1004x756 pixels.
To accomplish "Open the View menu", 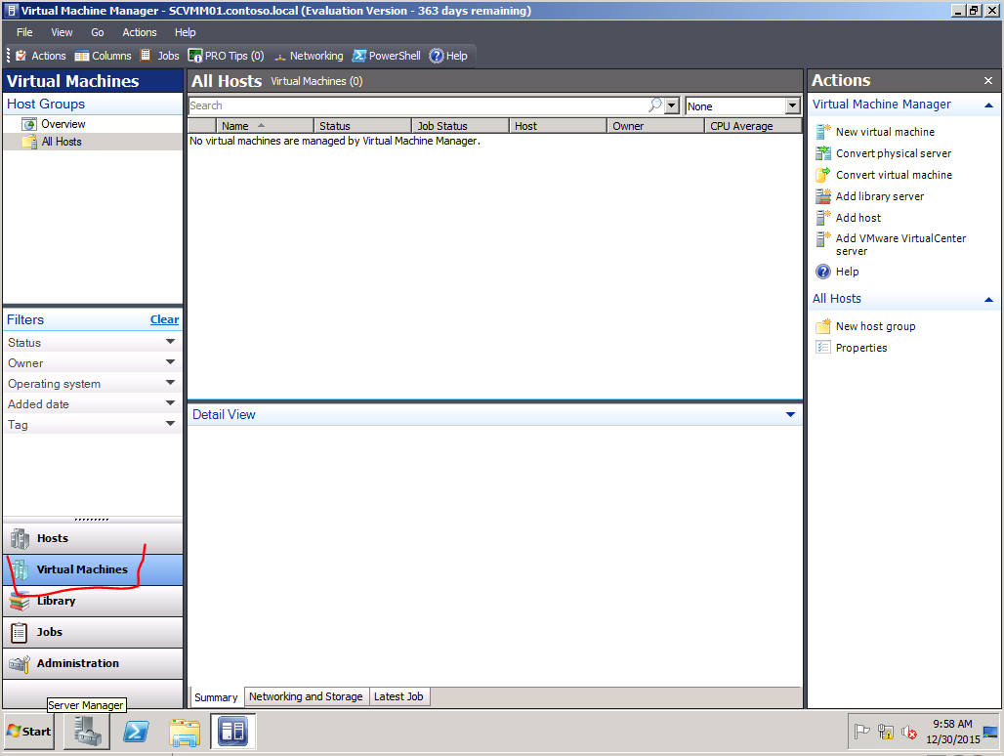I will click(x=62, y=32).
